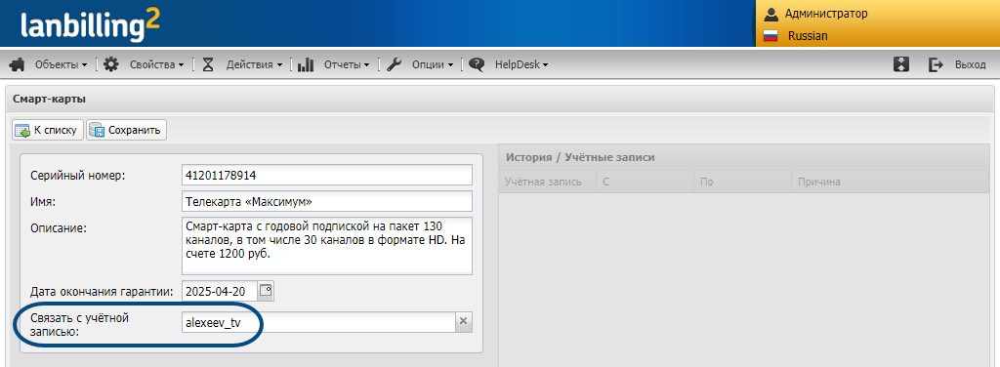Click the Russian flag icon
The image size is (1000, 367).
click(771, 36)
